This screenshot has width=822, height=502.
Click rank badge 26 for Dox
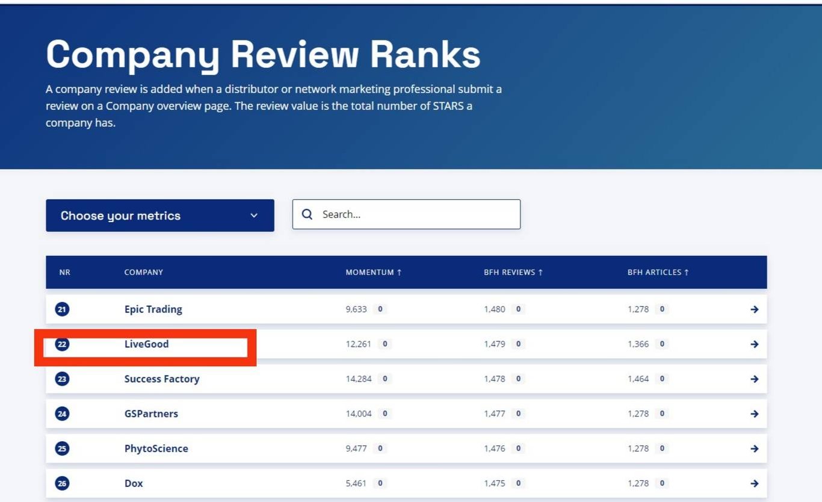(x=63, y=483)
